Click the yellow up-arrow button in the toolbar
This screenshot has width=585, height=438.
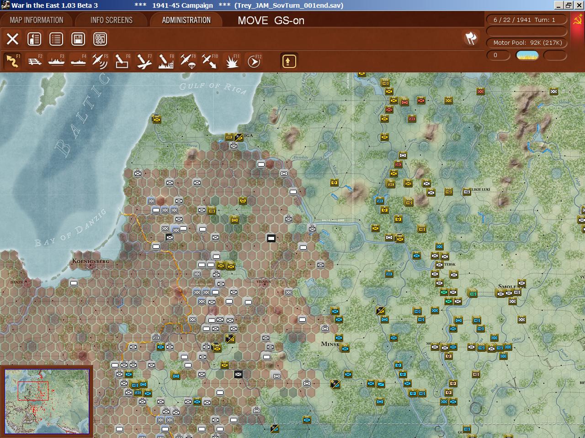pos(289,61)
